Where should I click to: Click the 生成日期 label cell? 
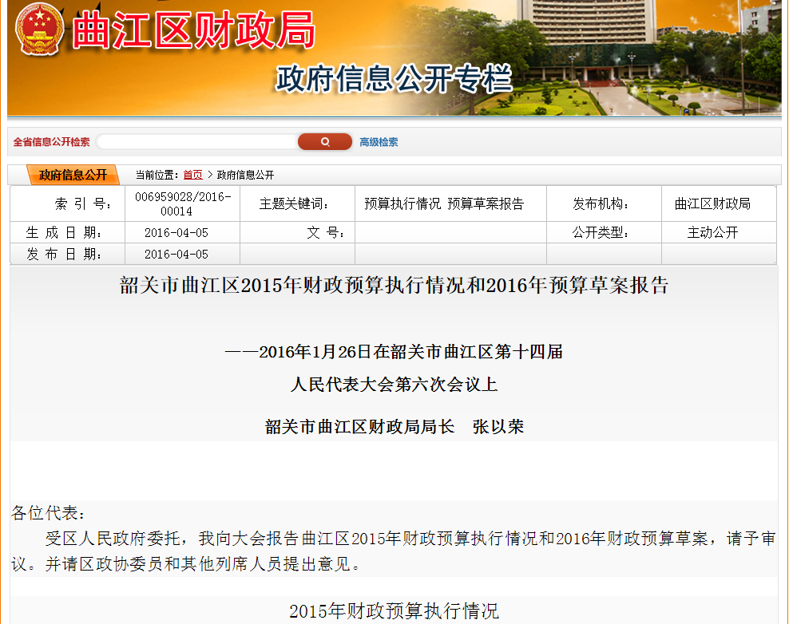[68, 232]
